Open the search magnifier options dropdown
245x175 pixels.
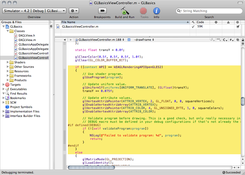(179, 11)
